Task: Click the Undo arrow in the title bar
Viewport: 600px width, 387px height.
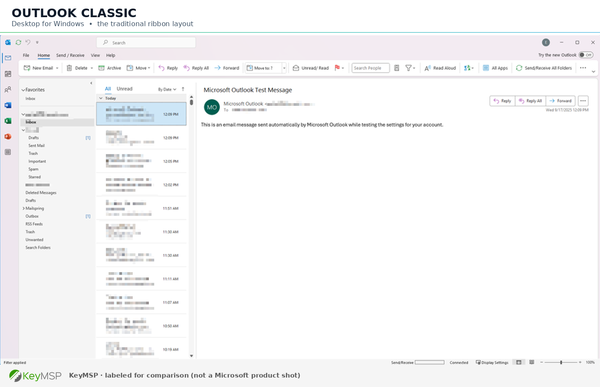Action: (x=28, y=42)
